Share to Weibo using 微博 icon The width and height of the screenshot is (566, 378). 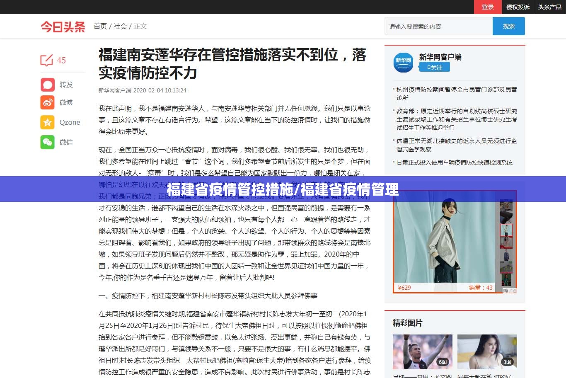click(48, 102)
